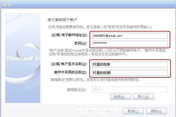
Task: Go back with 上一步(B) button
Action: coord(86,111)
